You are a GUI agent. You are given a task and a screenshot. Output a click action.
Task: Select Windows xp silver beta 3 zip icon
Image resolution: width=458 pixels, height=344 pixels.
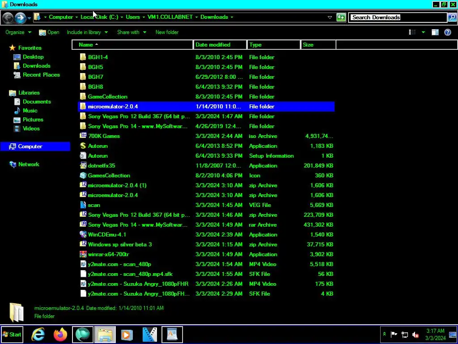point(83,244)
